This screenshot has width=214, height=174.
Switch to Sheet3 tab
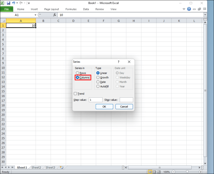[x=50, y=168]
